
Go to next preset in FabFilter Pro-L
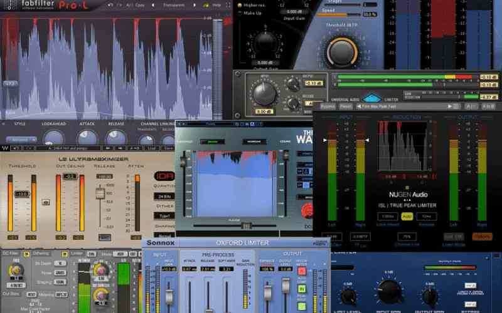coord(194,5)
